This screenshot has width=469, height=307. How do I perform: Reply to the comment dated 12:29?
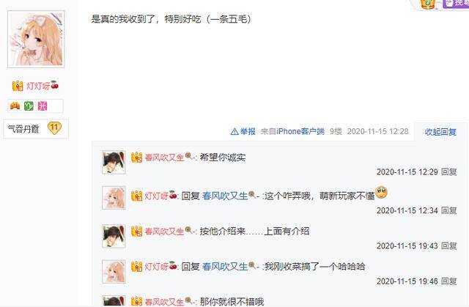[x=449, y=172]
